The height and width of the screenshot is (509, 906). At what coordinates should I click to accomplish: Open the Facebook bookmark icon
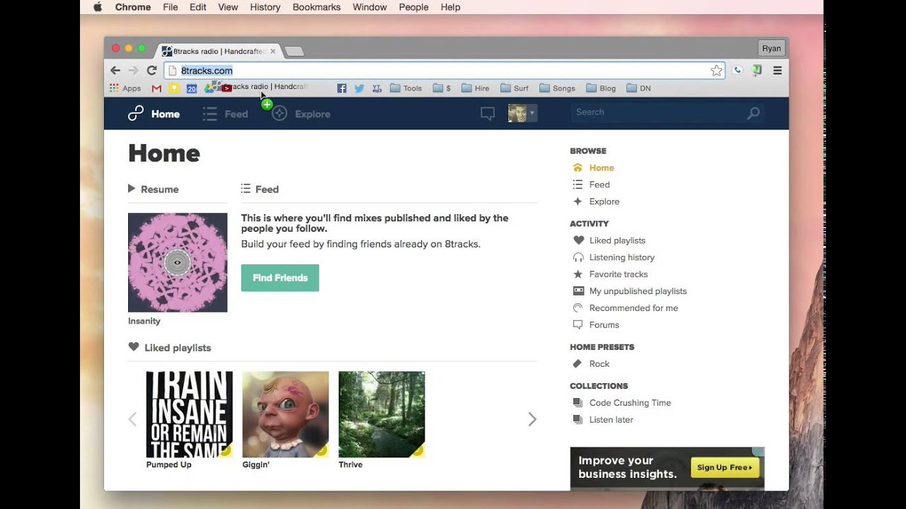pos(342,88)
